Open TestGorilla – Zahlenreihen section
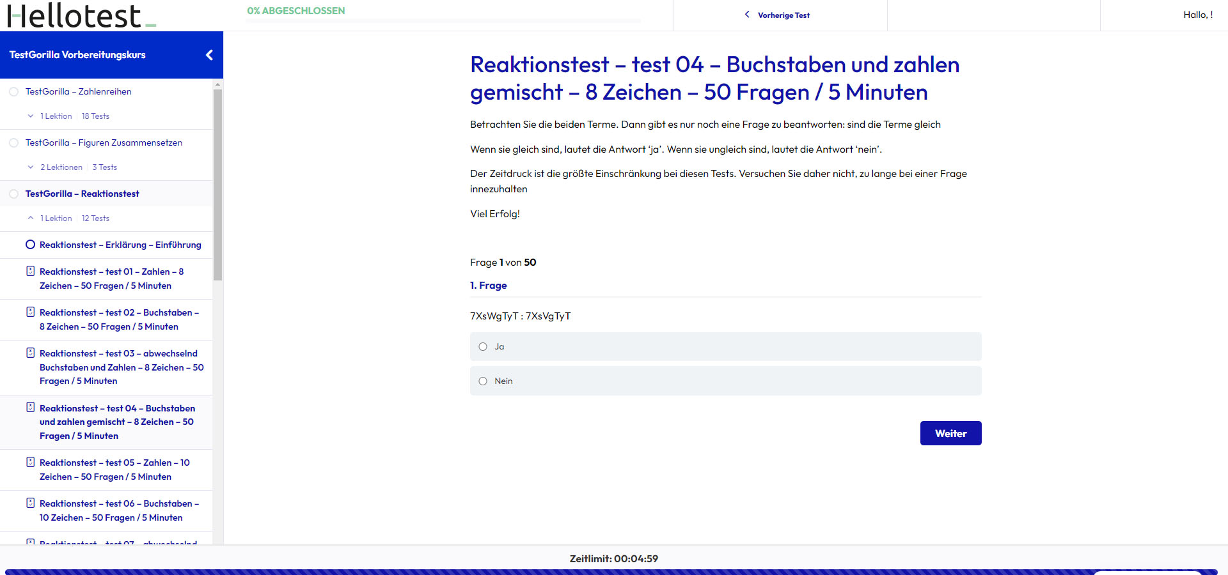 tap(79, 91)
